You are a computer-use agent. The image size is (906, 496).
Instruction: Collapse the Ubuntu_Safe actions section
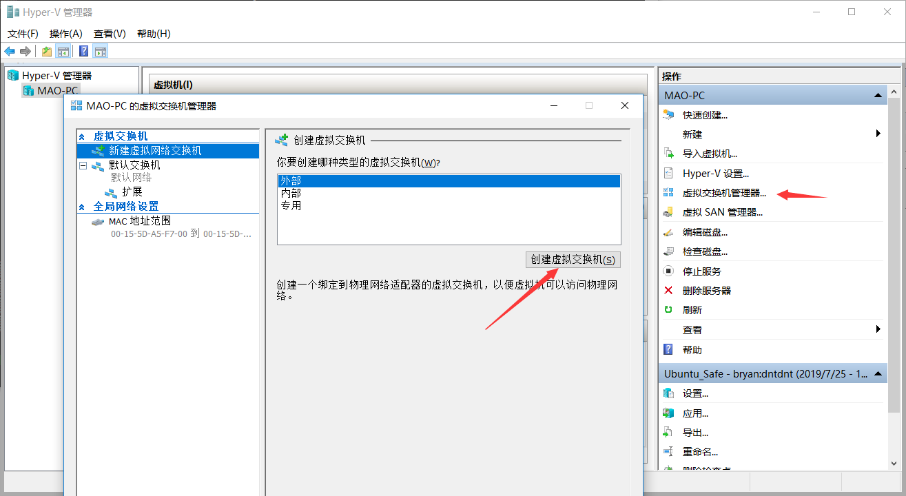coord(878,373)
